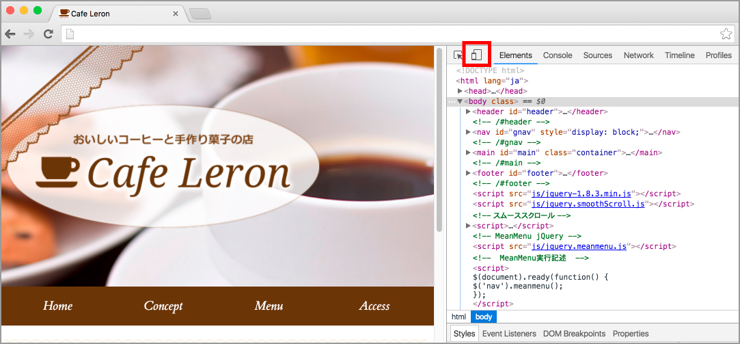
Task: Select html in the breadcrumb bar
Action: coord(458,317)
